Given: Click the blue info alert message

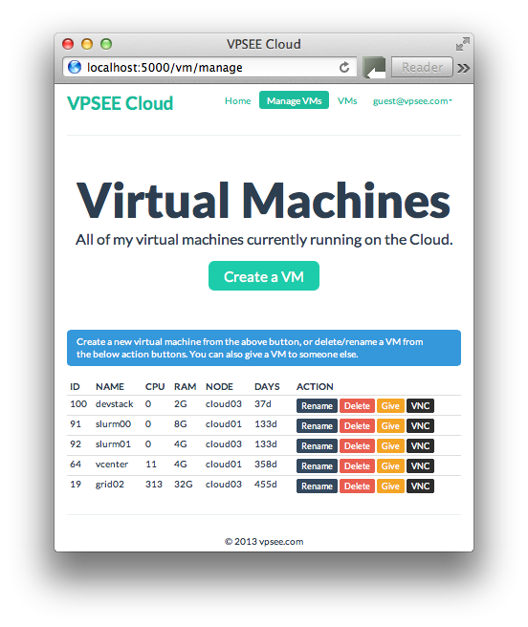Looking at the screenshot, I should (264, 348).
